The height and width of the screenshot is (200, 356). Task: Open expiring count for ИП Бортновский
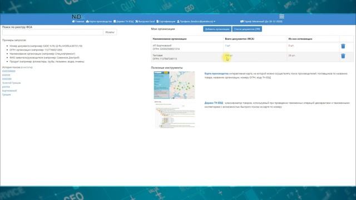coord(291,46)
